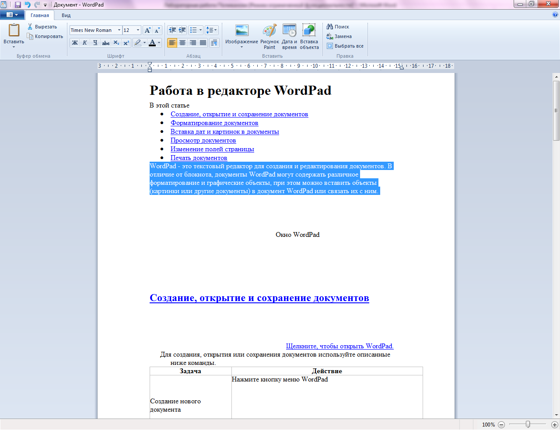
Task: Align text left
Action: click(x=172, y=43)
